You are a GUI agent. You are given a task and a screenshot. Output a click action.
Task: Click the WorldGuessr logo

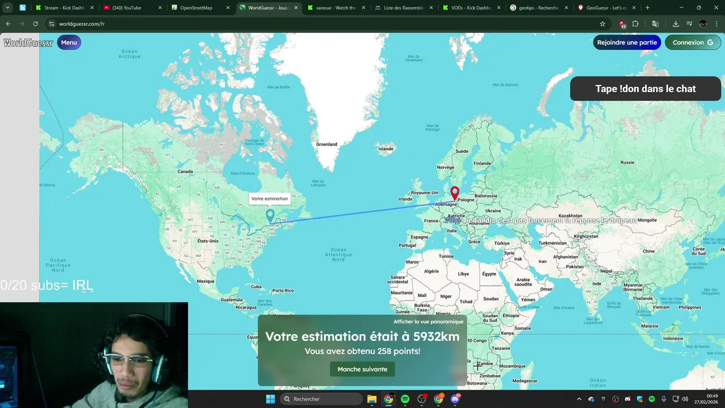[x=28, y=42]
